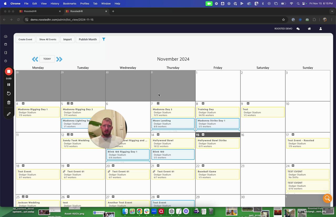Open the Chrome three-dot menu
Viewport: 336px width, 217px height.
click(332, 20)
